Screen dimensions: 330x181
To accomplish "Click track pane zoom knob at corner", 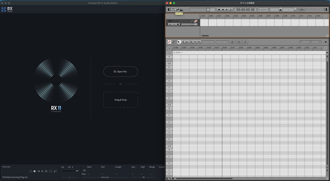I will click(x=327, y=36).
